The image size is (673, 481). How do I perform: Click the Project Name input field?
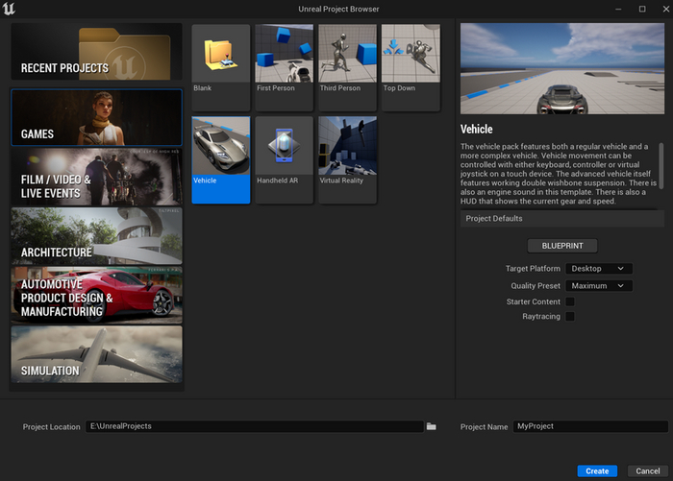pos(588,426)
